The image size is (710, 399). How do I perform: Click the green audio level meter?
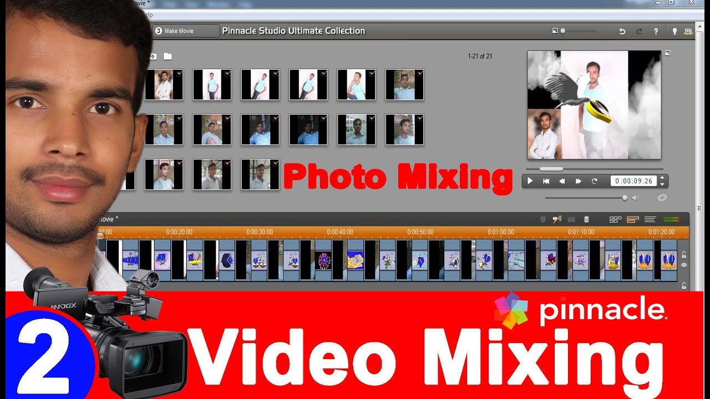coord(671,219)
